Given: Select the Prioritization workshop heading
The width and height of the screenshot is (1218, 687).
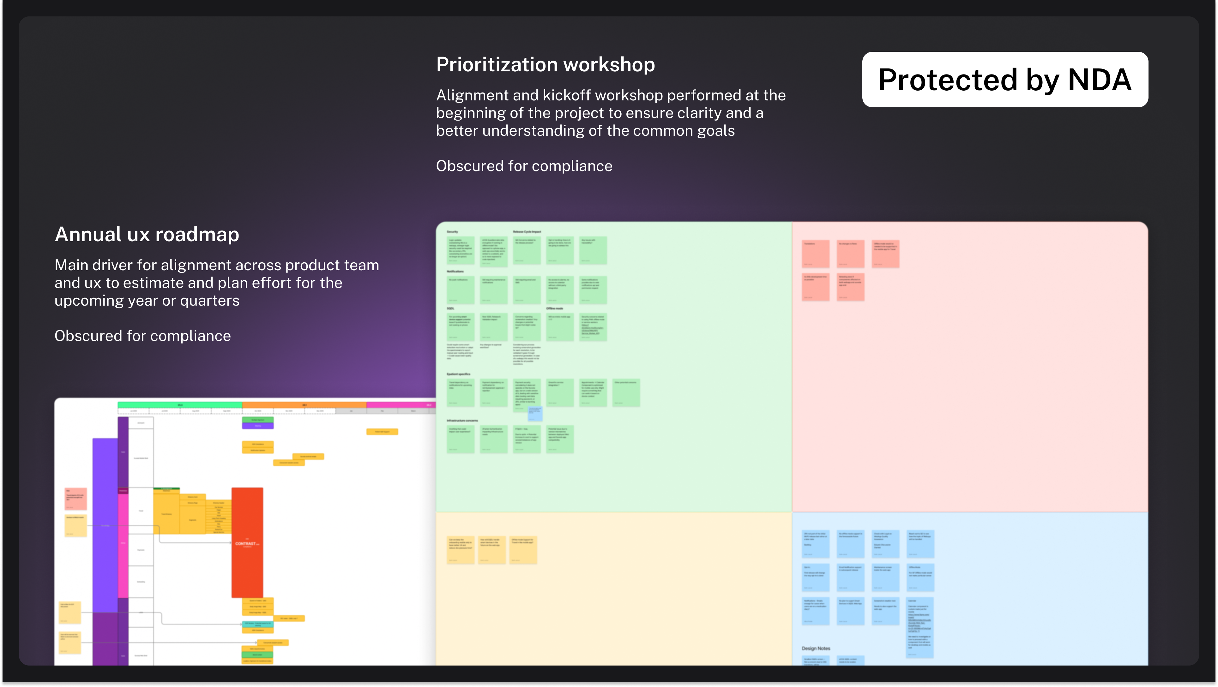Looking at the screenshot, I should pos(545,64).
